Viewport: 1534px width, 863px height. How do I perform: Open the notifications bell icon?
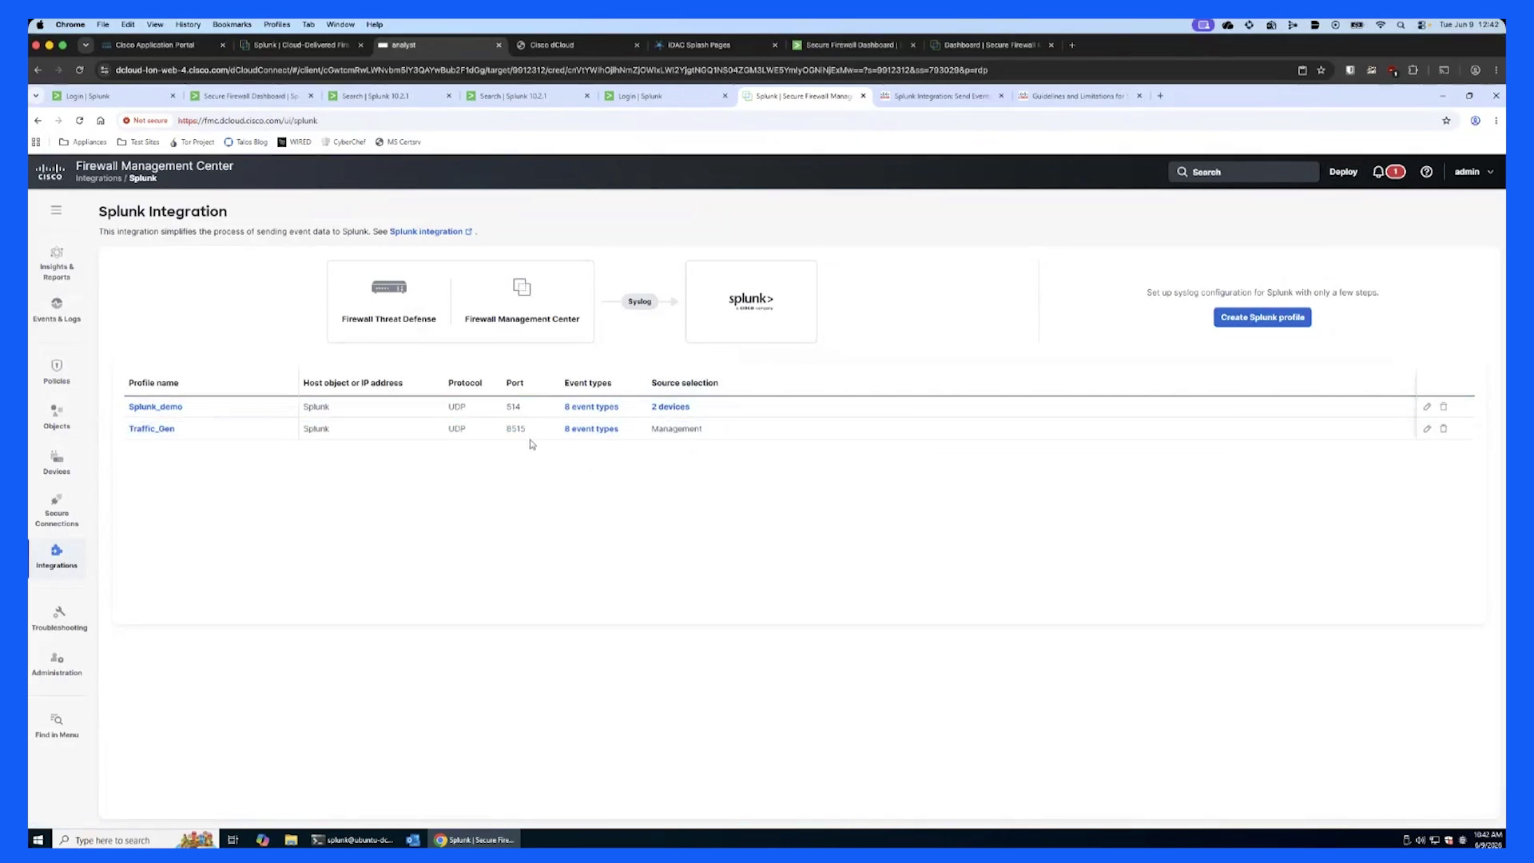1378,172
